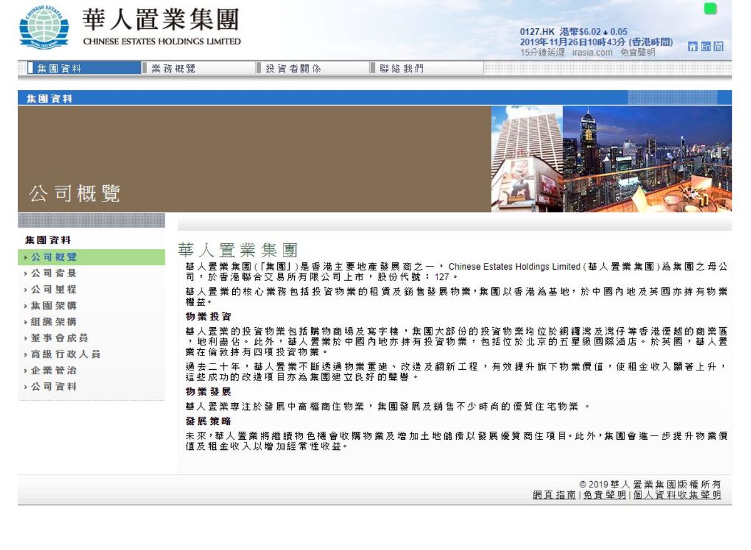
Task: Click the 公司概覽 banner title
Action: (75, 194)
